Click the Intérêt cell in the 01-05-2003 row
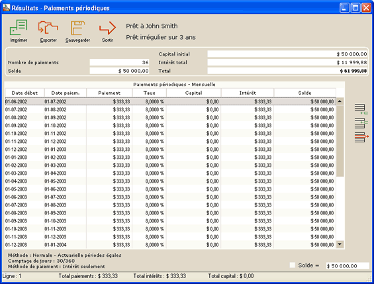Screen dimensions: 374x284 click(x=248, y=189)
